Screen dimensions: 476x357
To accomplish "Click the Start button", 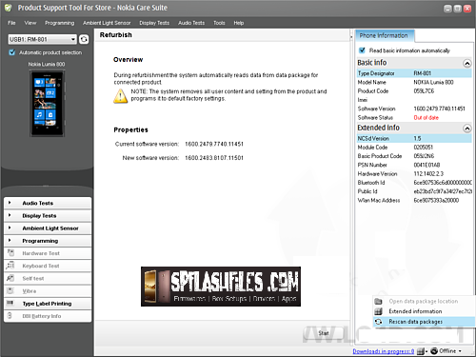I will [x=324, y=333].
